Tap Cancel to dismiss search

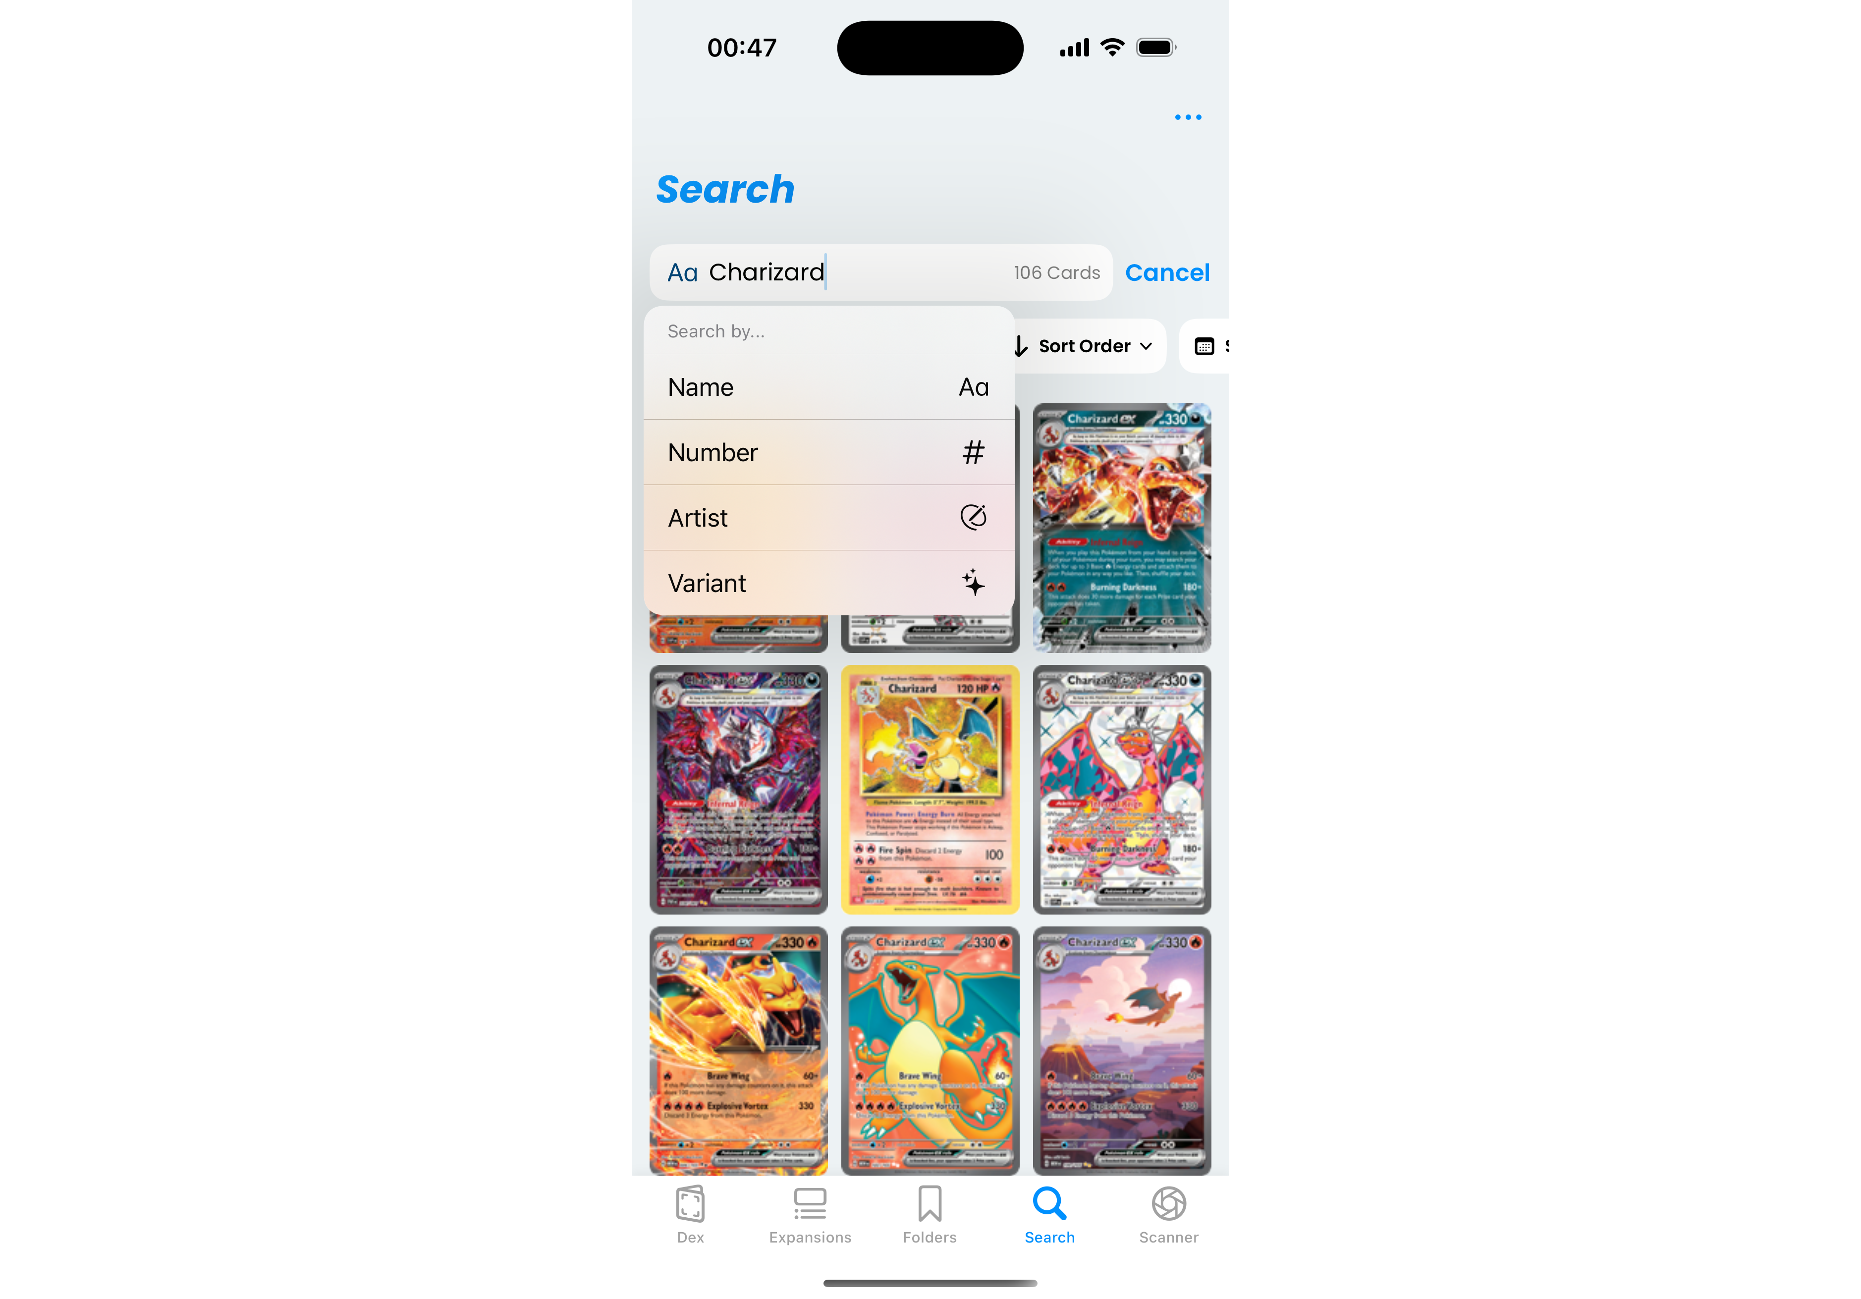1168,271
